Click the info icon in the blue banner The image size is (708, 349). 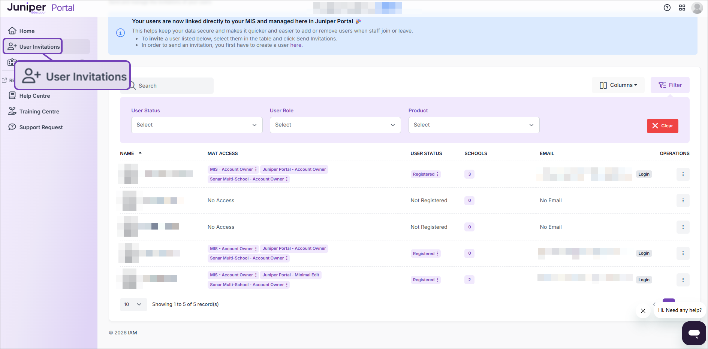[120, 33]
